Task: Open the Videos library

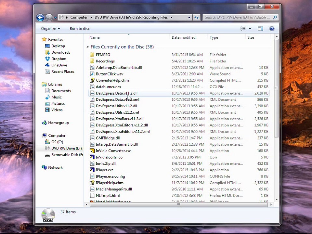Action: tap(57, 110)
